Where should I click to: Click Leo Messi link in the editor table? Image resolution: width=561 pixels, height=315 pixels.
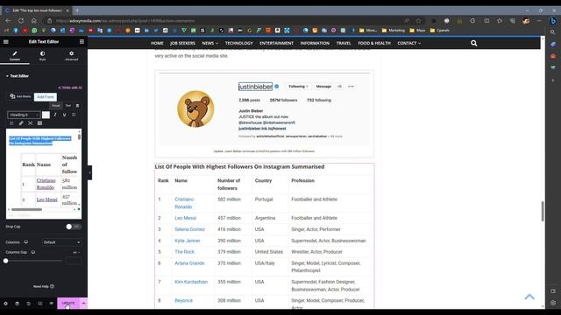(46, 199)
